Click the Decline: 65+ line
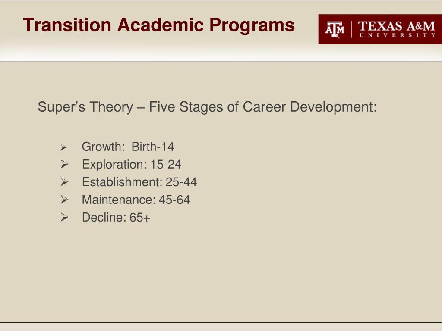 [116, 217]
